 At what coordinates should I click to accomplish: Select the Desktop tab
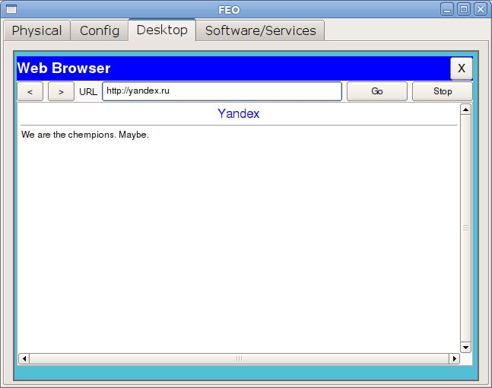pos(162,30)
